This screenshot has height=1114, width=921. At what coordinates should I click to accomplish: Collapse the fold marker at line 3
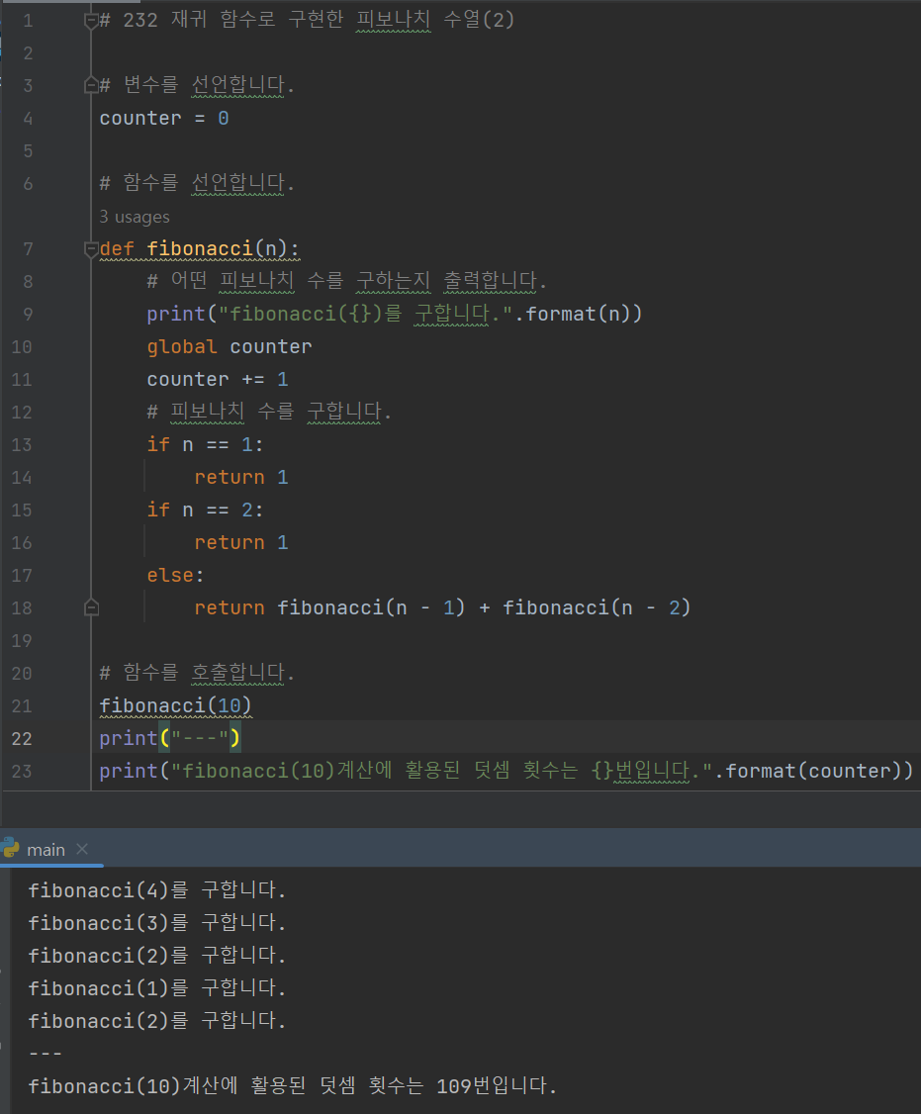click(91, 86)
